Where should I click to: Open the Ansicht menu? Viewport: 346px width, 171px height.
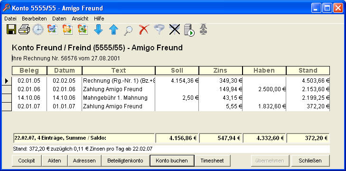[x=80, y=19]
